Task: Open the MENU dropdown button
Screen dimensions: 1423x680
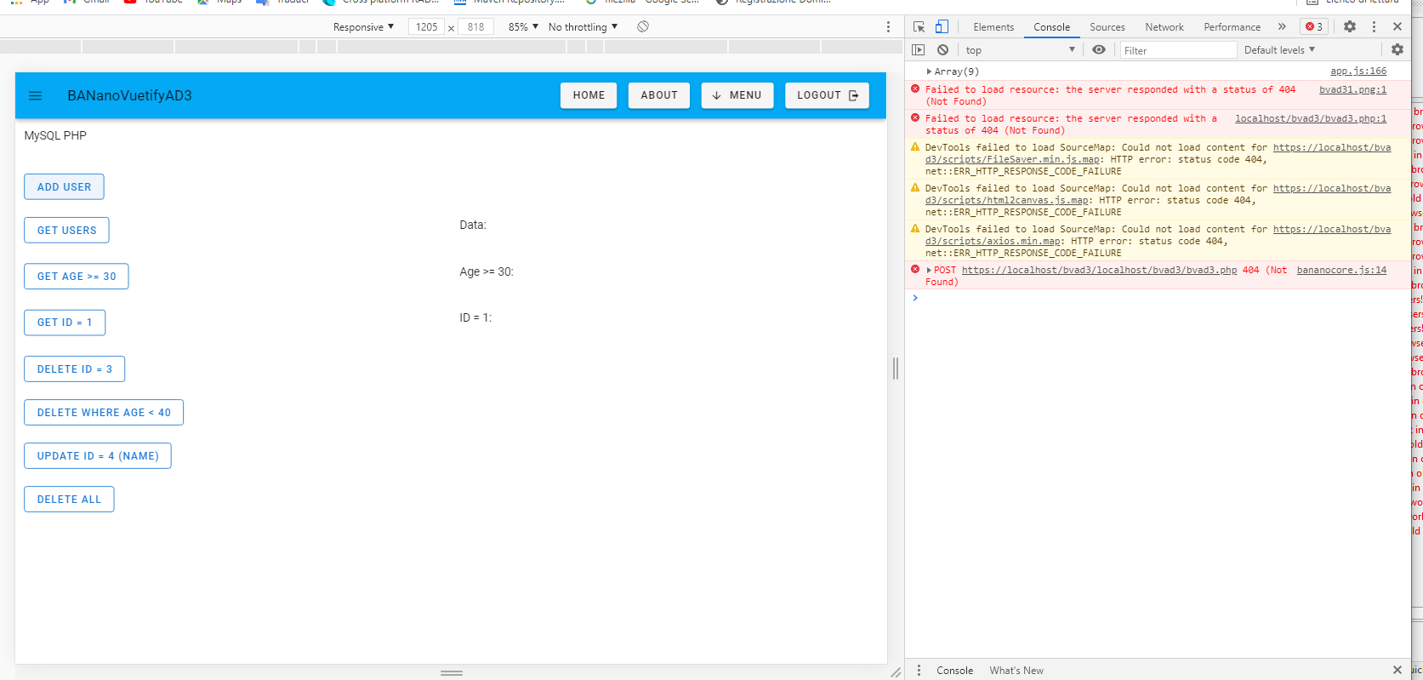Action: [x=737, y=95]
